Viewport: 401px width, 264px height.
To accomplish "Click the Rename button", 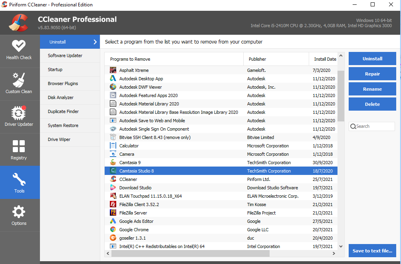I will click(372, 89).
